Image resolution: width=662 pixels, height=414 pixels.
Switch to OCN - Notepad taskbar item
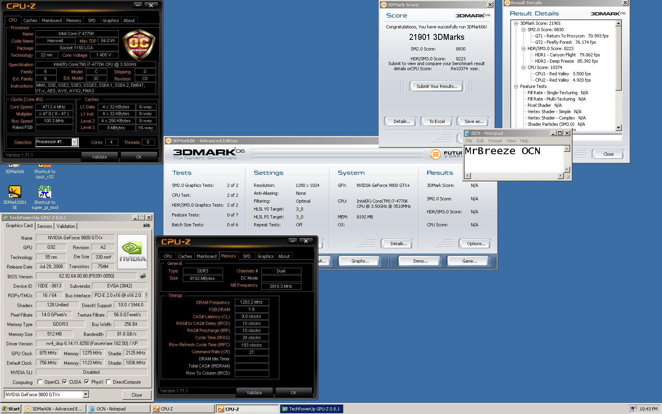pyautogui.click(x=119, y=409)
